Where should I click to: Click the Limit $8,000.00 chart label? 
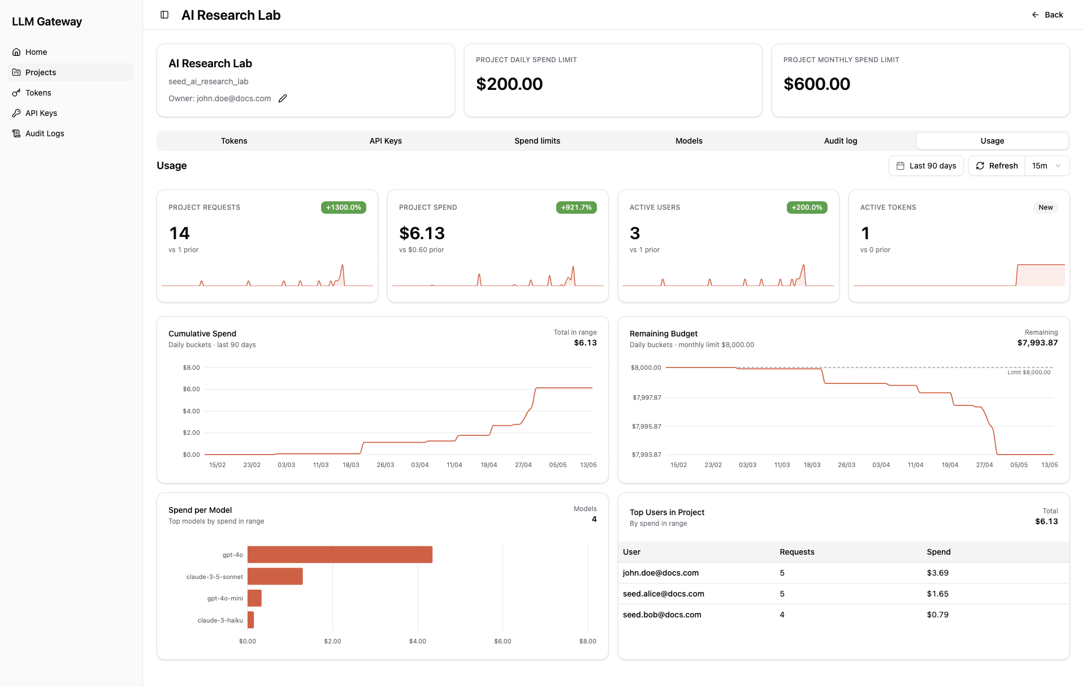1029,372
